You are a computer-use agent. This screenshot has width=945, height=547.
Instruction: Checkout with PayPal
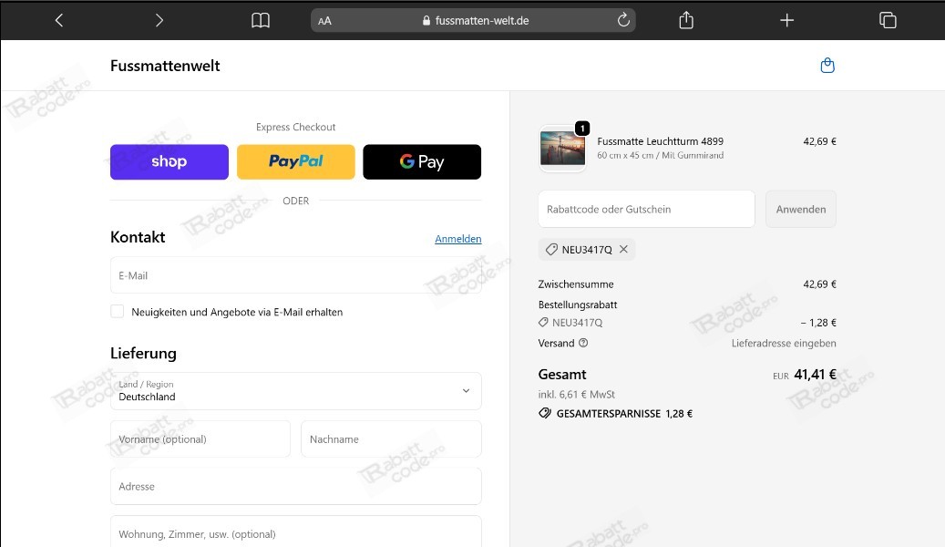(295, 161)
